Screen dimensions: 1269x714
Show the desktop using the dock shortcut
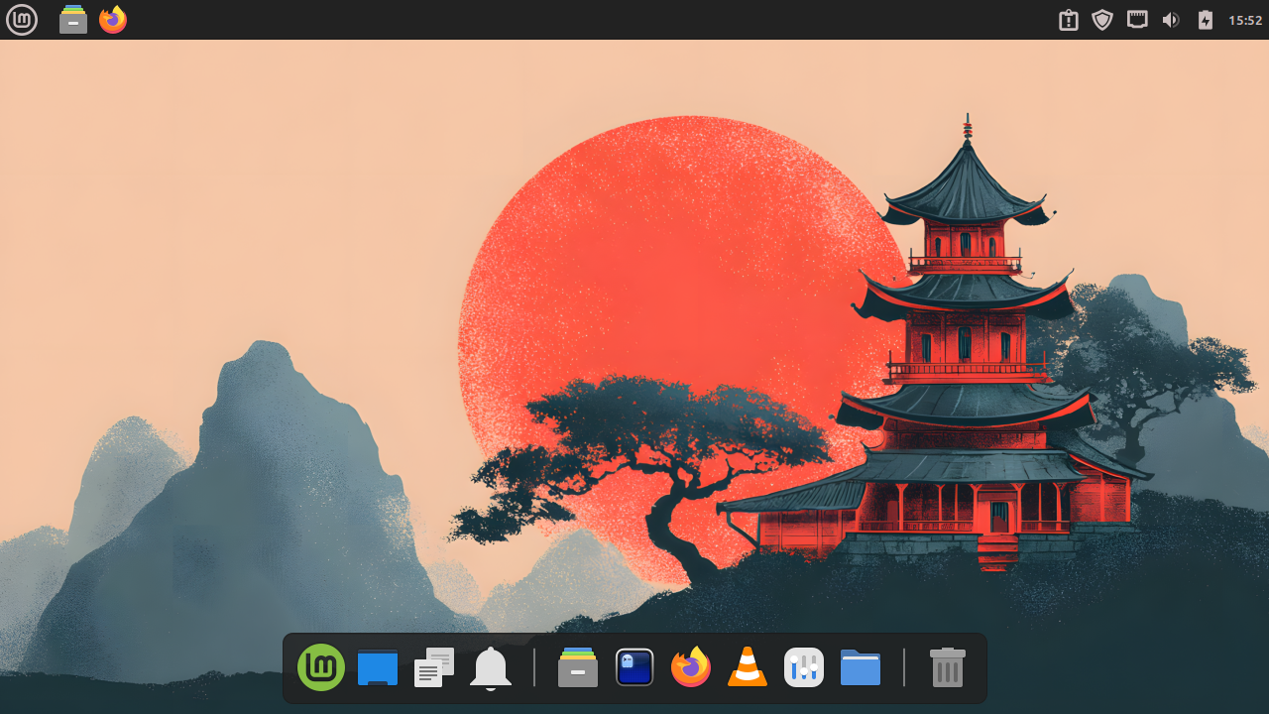(x=377, y=667)
